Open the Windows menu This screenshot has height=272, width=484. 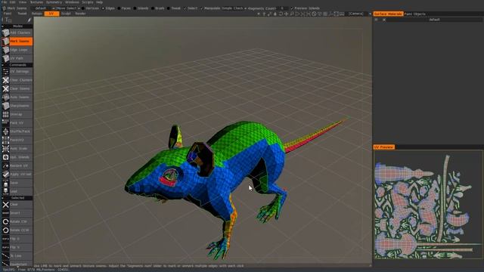[x=72, y=2]
